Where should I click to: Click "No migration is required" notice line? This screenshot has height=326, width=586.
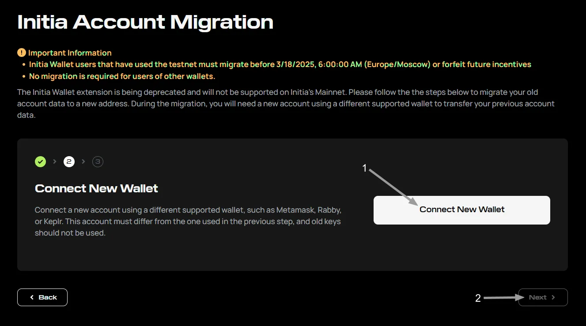[x=122, y=76]
